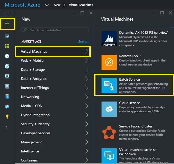Viewport: 174px width, 164px height.
Task: Open Dynamics AX 2012 R3 (preview) title
Action: tap(144, 32)
